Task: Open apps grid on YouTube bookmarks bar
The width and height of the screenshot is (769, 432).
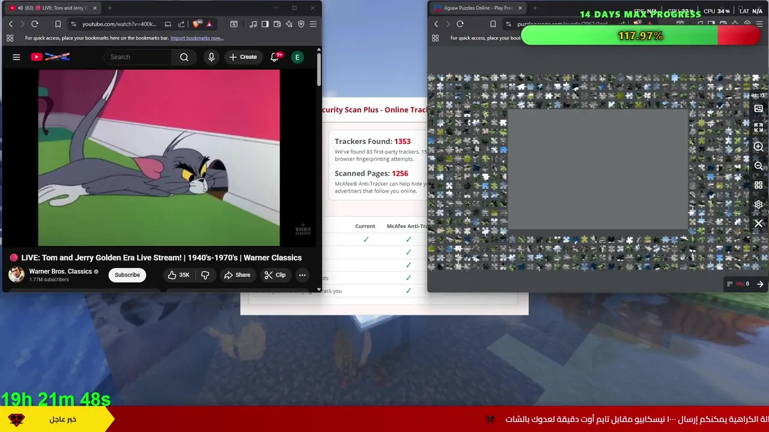Action: [10, 38]
